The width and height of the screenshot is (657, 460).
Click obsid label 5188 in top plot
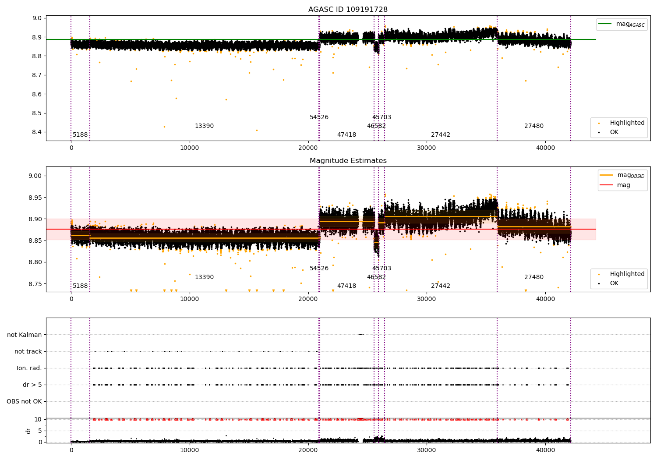tap(80, 135)
